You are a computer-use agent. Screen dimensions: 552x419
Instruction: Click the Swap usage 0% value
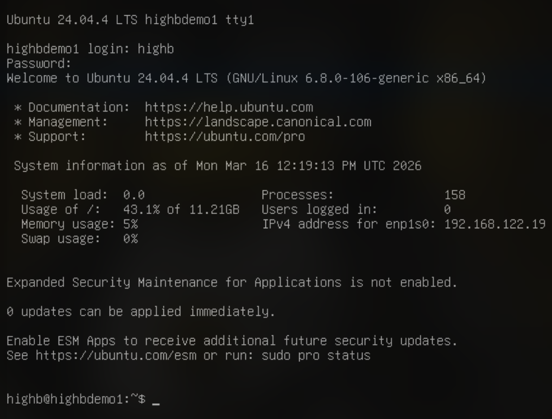tap(131, 239)
